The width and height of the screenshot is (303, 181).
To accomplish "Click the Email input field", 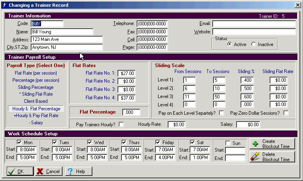I will point(254,24).
